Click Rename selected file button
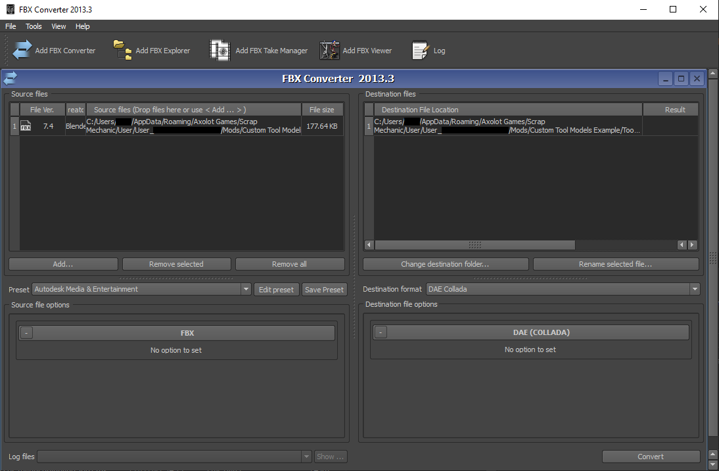 pos(616,264)
